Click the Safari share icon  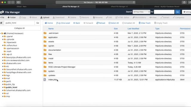(184, 2)
